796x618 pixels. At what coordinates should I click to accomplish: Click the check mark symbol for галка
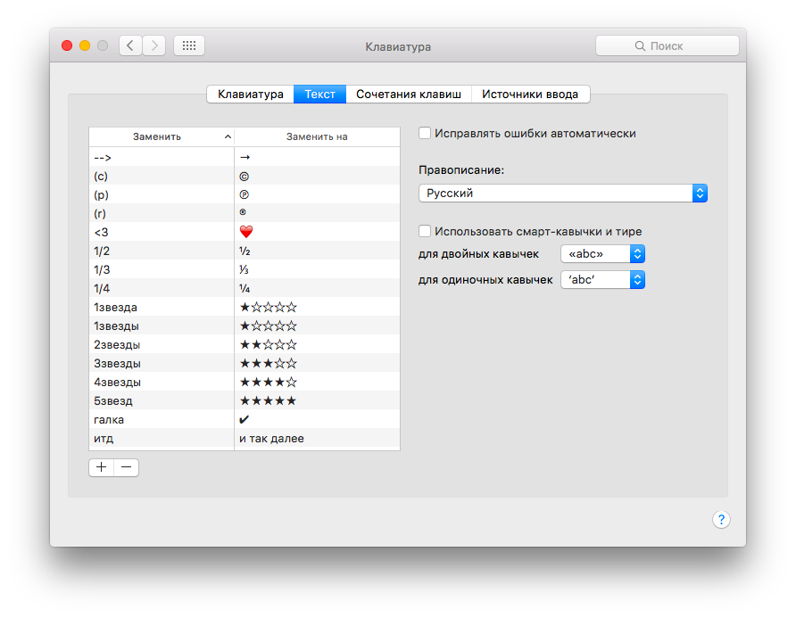click(245, 420)
